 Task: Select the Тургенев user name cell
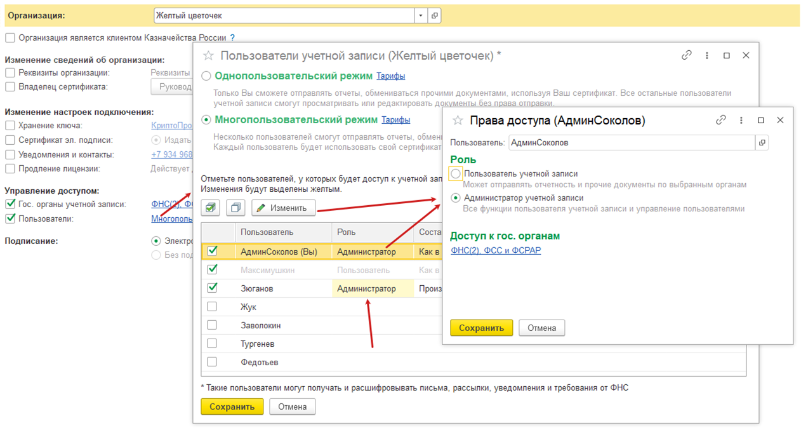[283, 344]
